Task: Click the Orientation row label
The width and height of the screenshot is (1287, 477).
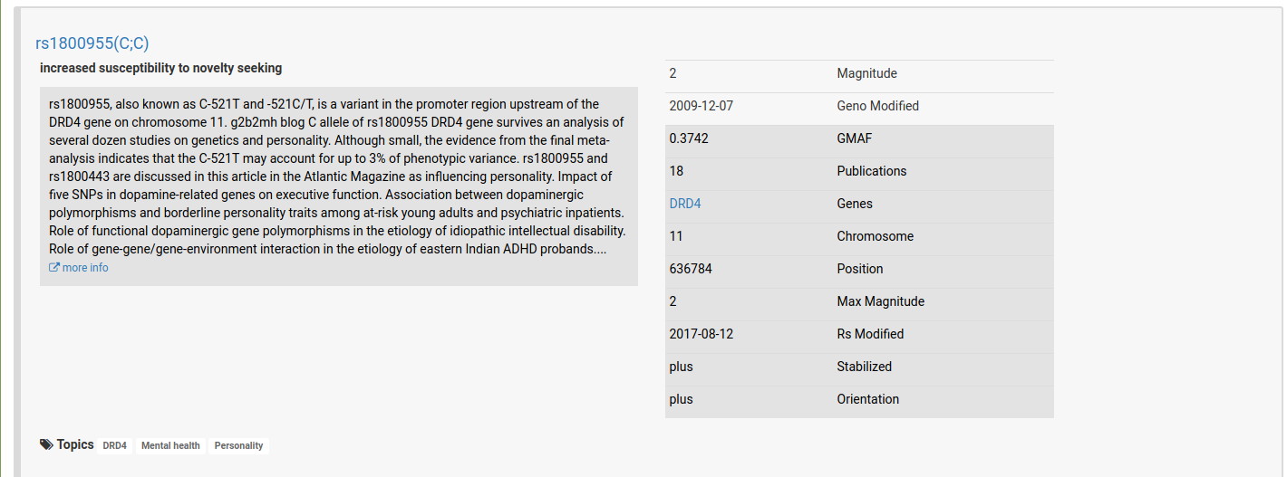Action: pos(868,399)
